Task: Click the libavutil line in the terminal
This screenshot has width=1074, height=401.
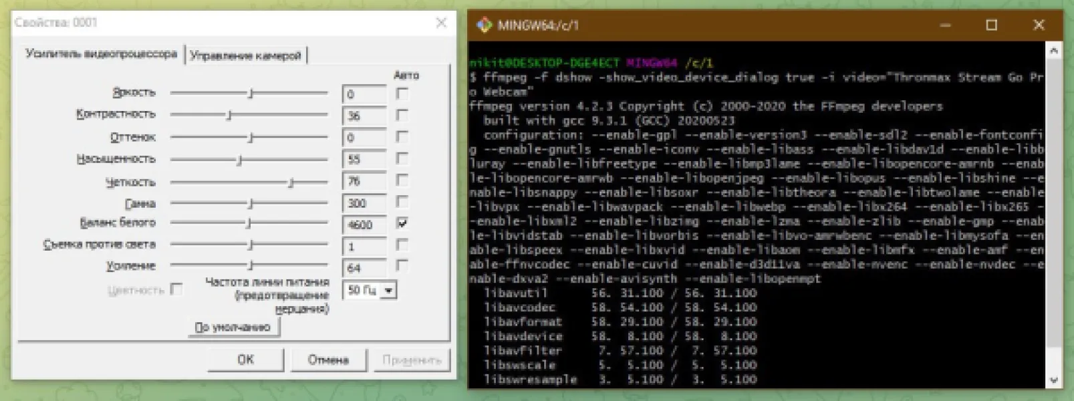Action: 620,293
